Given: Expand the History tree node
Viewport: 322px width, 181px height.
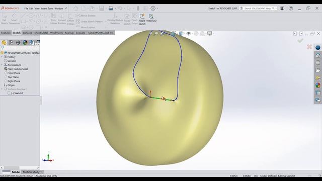Looking at the screenshot, I should (2, 57).
